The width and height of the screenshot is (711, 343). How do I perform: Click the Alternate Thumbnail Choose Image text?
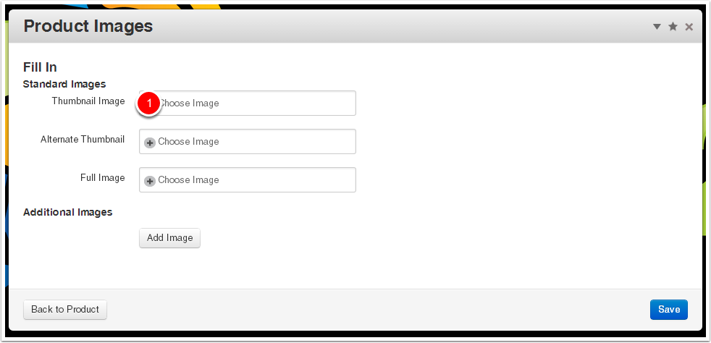point(188,142)
